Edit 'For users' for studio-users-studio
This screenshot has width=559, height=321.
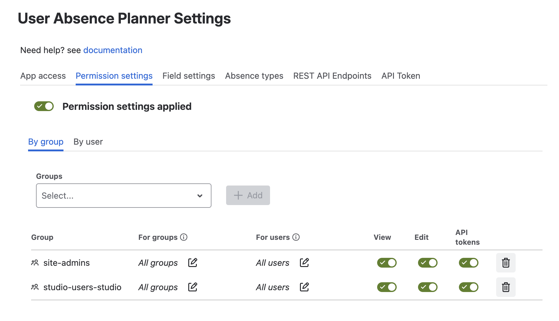[304, 287]
